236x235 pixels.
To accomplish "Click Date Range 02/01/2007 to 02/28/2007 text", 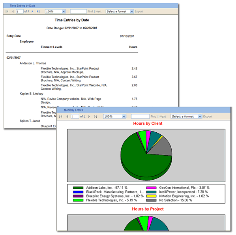I will coord(72,28).
